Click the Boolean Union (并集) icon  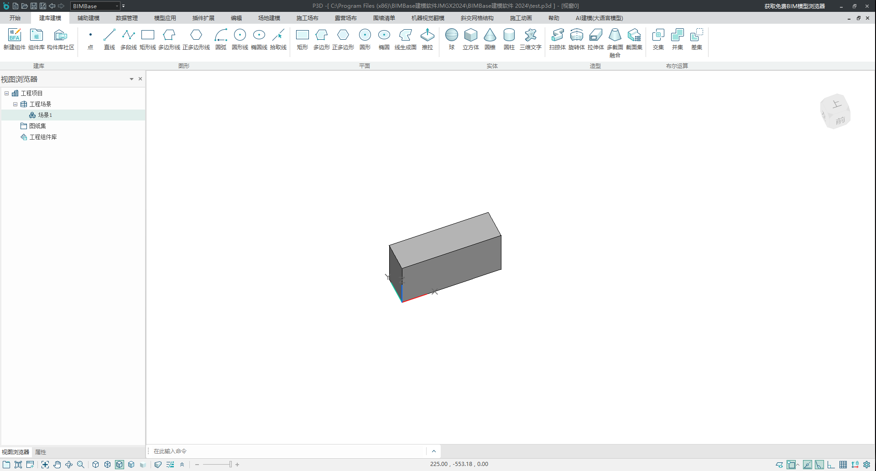[677, 39]
